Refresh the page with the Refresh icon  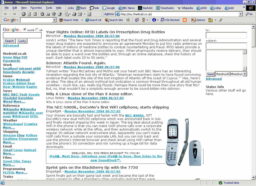click(29, 14)
